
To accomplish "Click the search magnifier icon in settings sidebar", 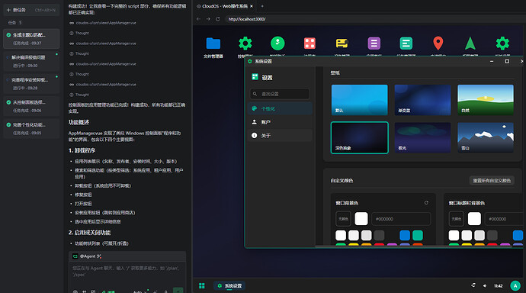I will [x=255, y=94].
